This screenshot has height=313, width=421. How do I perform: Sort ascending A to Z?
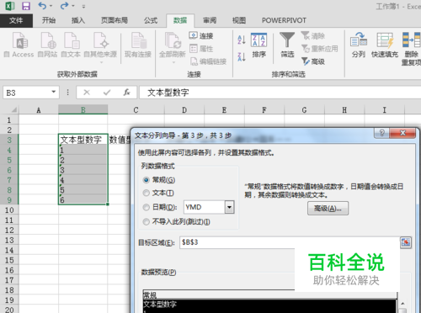(x=242, y=40)
